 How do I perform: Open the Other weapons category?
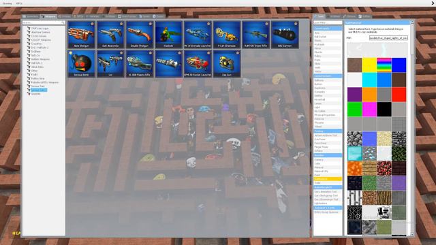(x=34, y=71)
